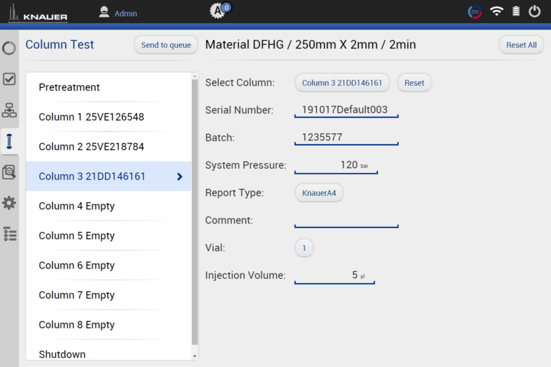Click the battery status icon
551x367 pixels.
[x=516, y=11]
